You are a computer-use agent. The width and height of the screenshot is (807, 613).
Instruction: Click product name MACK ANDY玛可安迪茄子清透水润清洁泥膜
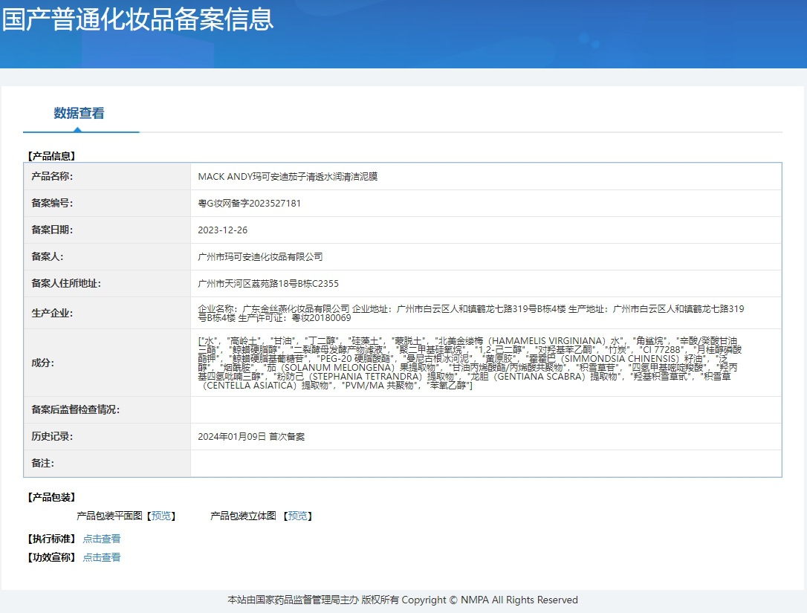[288, 177]
